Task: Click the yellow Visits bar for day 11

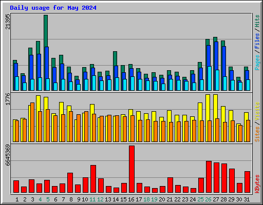Action: coord(92,109)
